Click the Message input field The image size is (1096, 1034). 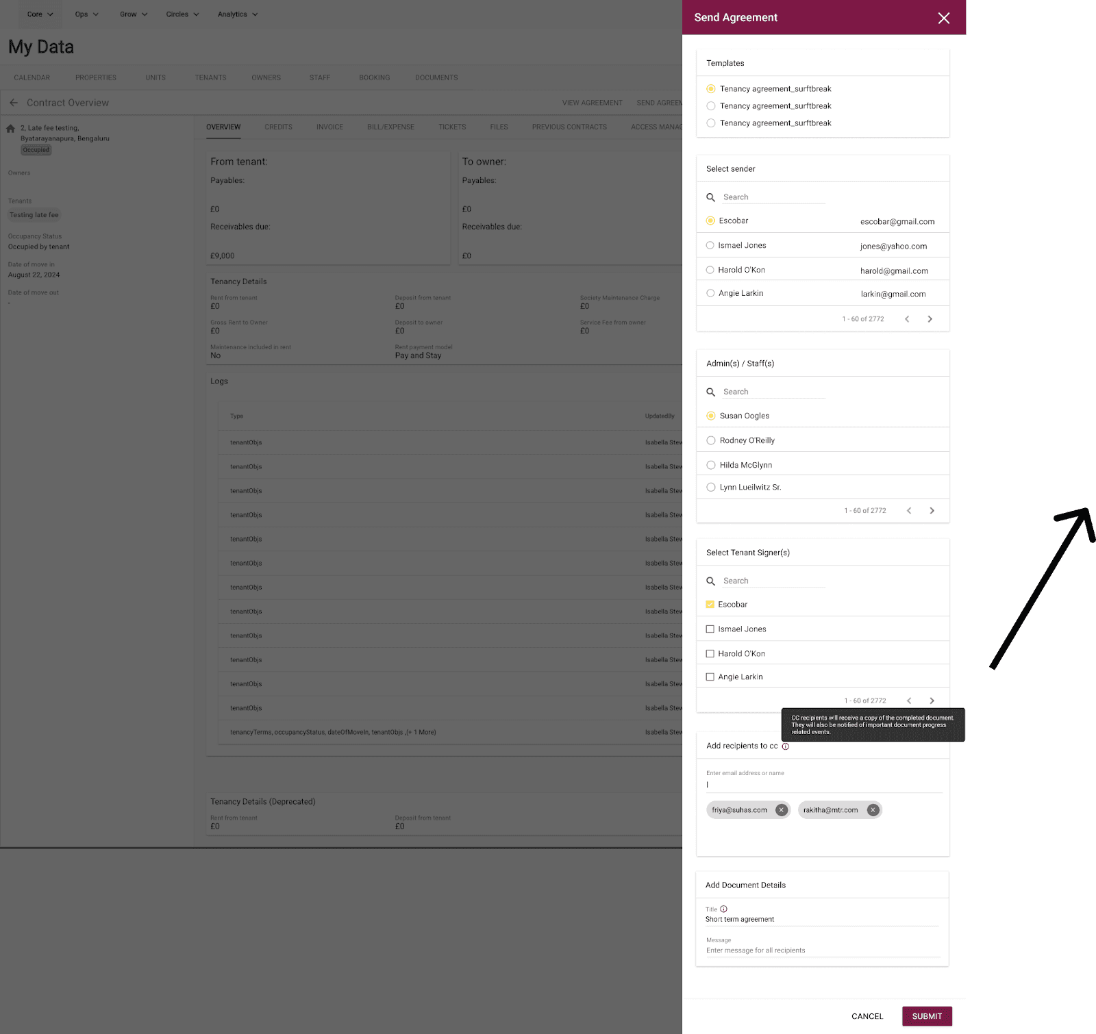(x=822, y=950)
